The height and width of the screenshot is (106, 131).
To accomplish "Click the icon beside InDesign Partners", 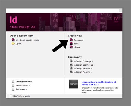I will [71, 68].
